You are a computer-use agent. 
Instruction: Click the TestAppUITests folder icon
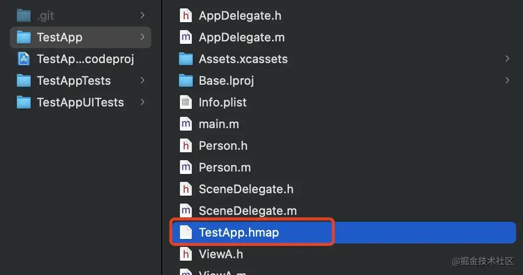pos(24,103)
